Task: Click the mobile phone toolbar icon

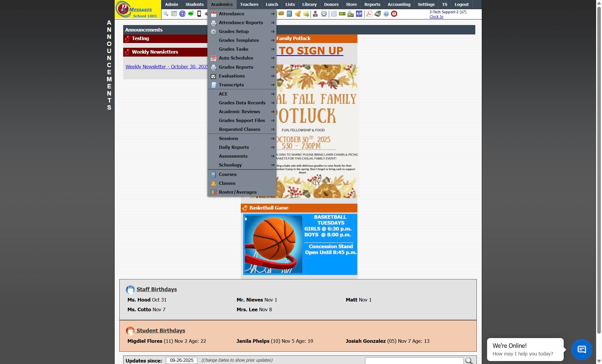Action: pyautogui.click(x=199, y=14)
